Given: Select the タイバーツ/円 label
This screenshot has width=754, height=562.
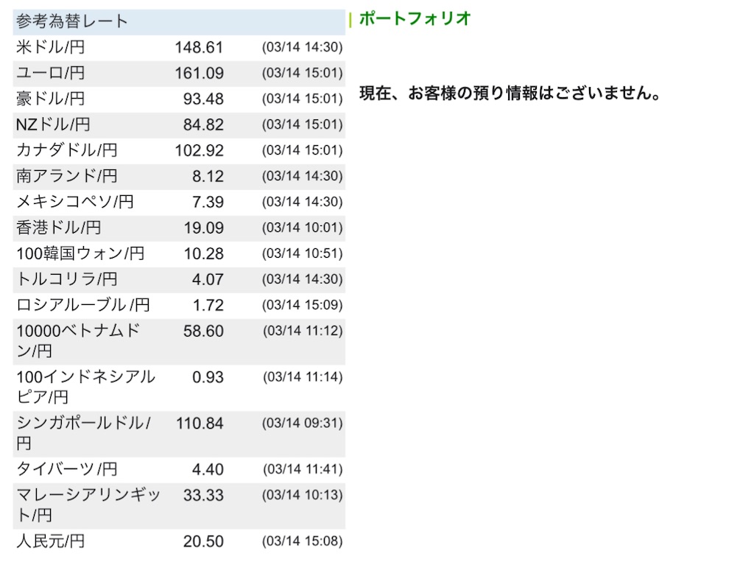Looking at the screenshot, I should pyautogui.click(x=67, y=469).
